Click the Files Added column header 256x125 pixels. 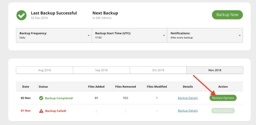tap(96, 87)
